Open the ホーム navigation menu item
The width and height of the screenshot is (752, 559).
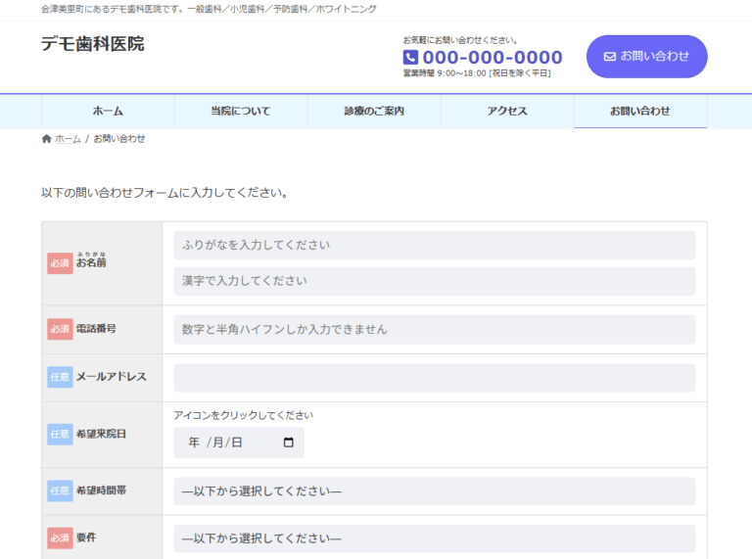click(108, 112)
